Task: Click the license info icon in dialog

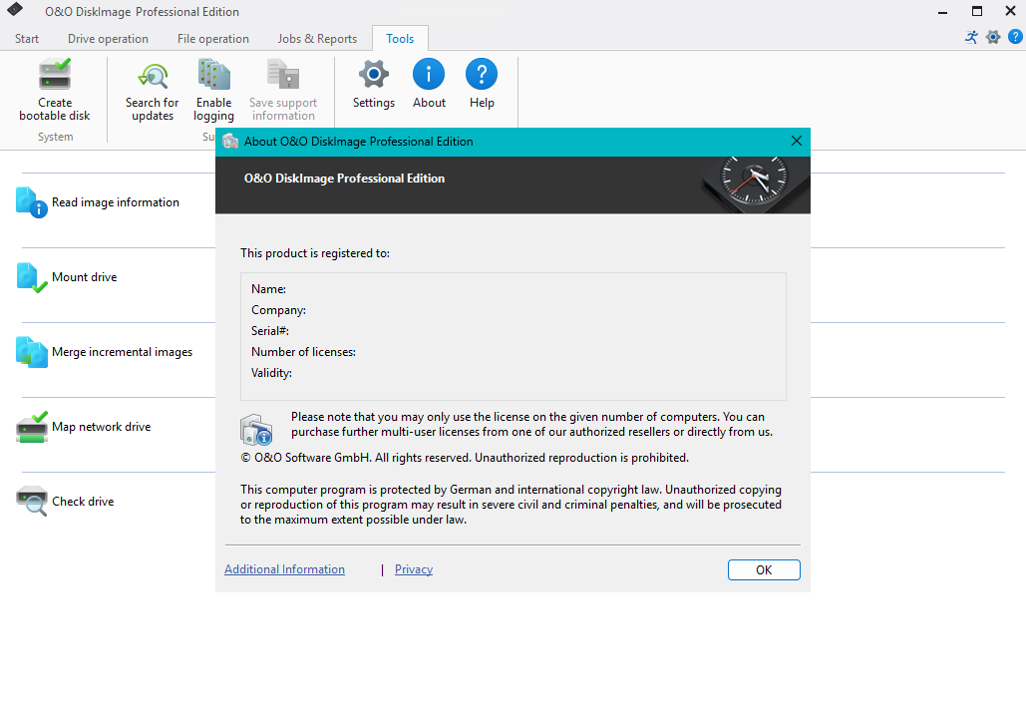Action: tap(256, 430)
